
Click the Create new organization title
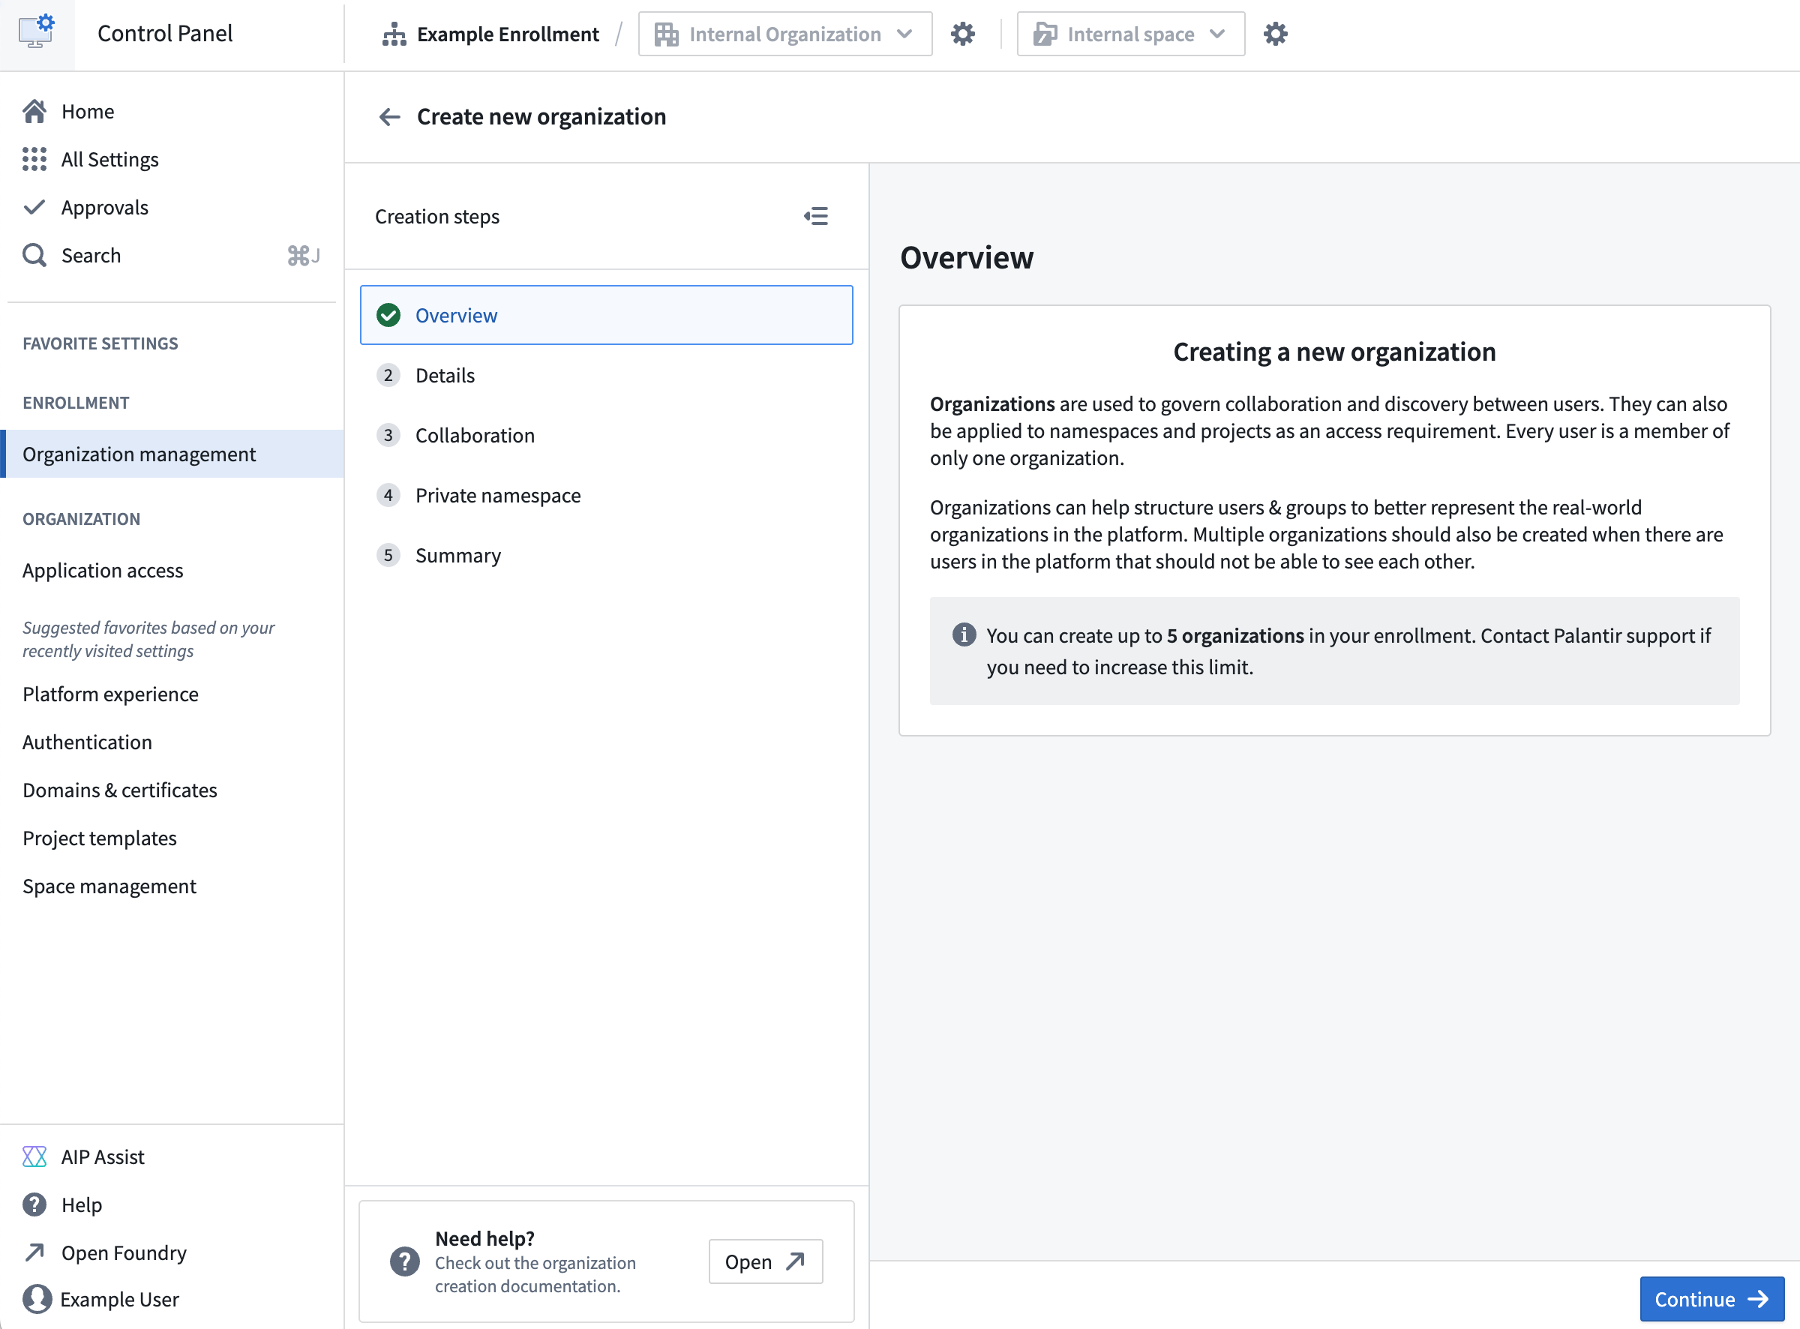point(541,117)
